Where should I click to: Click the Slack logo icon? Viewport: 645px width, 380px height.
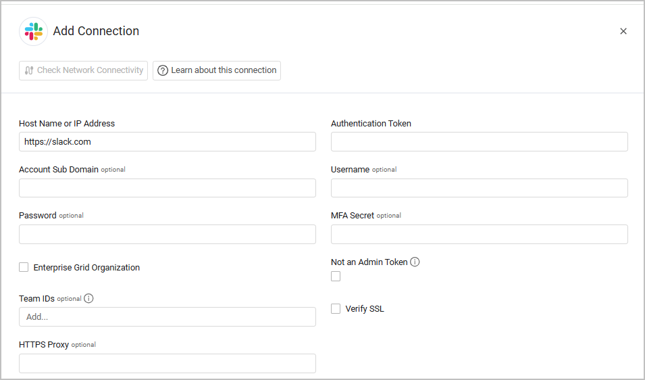coord(33,31)
